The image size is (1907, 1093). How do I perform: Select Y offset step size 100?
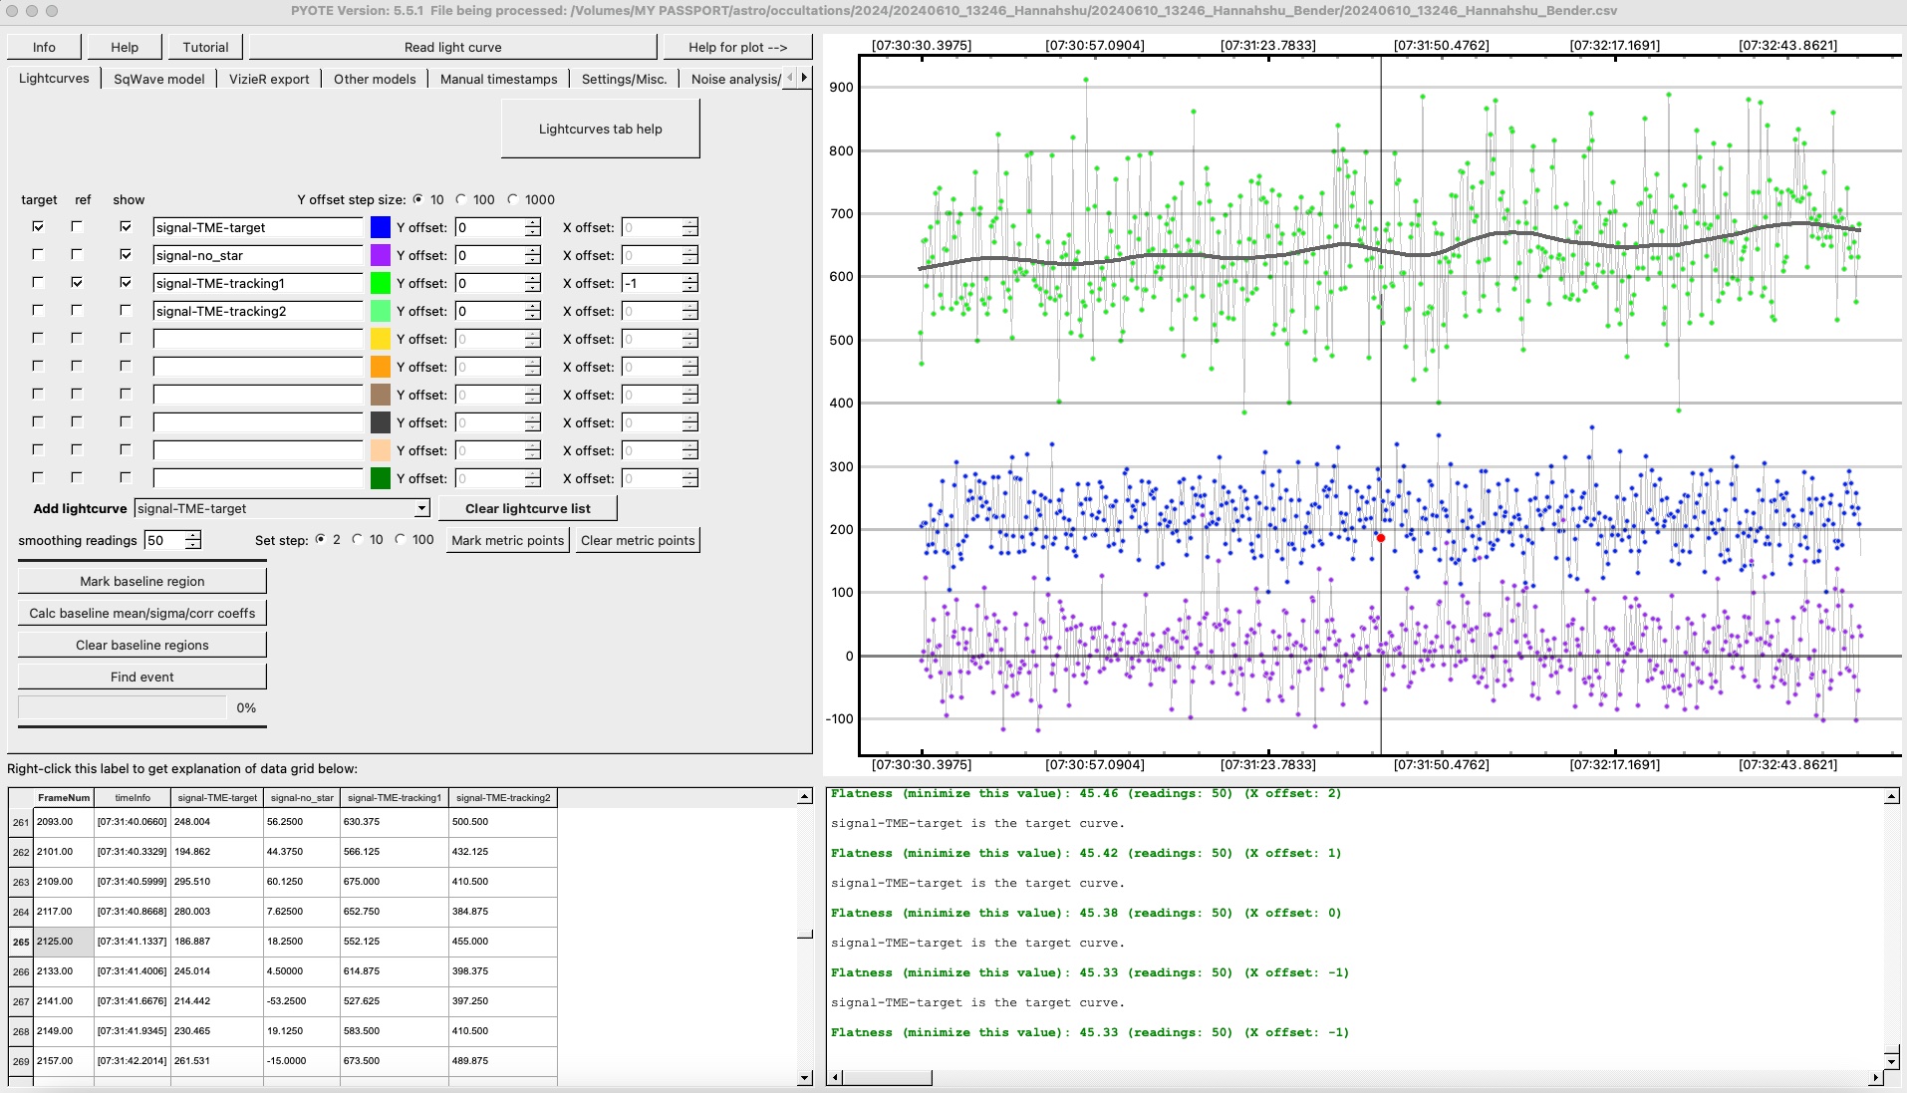[x=461, y=199]
